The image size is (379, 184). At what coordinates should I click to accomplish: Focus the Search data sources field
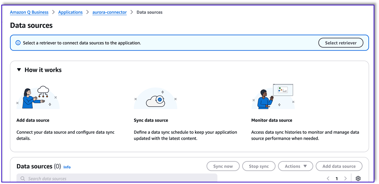[x=117, y=178]
